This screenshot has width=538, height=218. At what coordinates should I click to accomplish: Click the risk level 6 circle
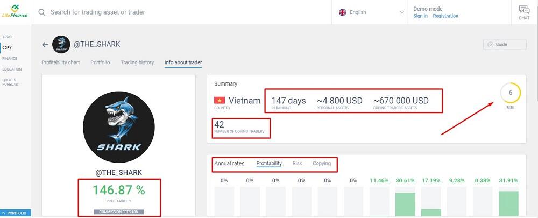510,93
